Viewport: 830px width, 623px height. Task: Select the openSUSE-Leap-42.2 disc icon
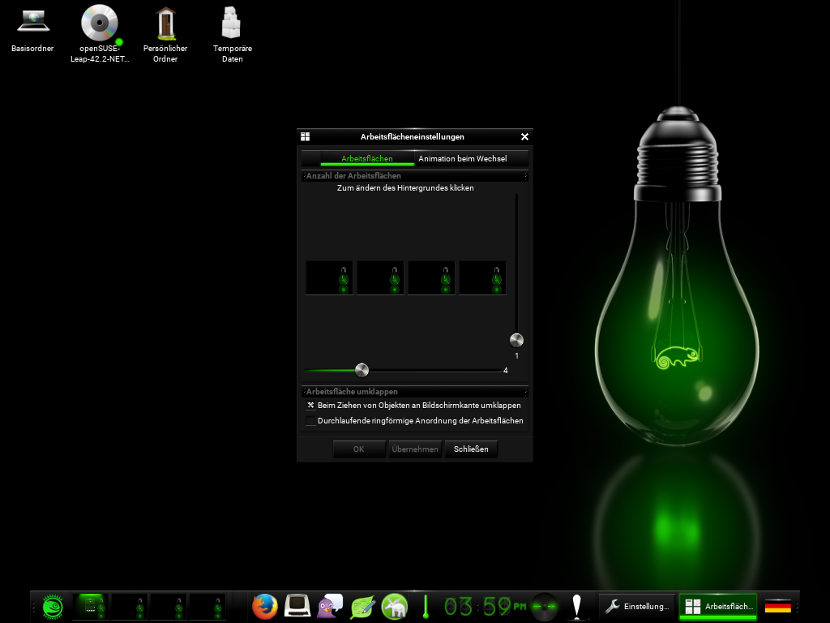pyautogui.click(x=100, y=24)
